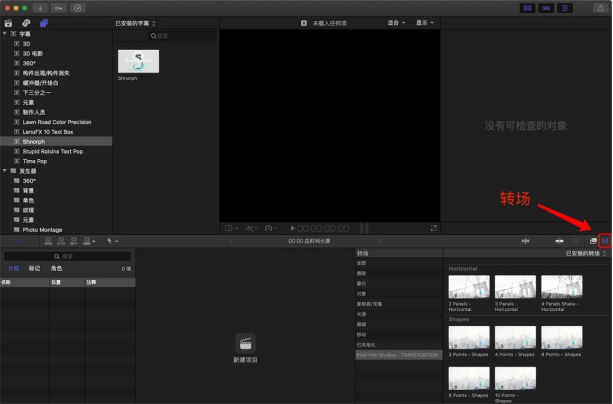Open the 显示 view options dropdown
The height and width of the screenshot is (404, 613).
(424, 23)
